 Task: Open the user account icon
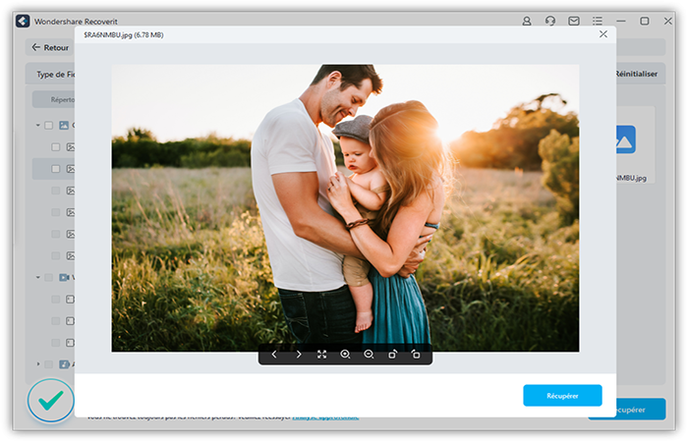(527, 21)
